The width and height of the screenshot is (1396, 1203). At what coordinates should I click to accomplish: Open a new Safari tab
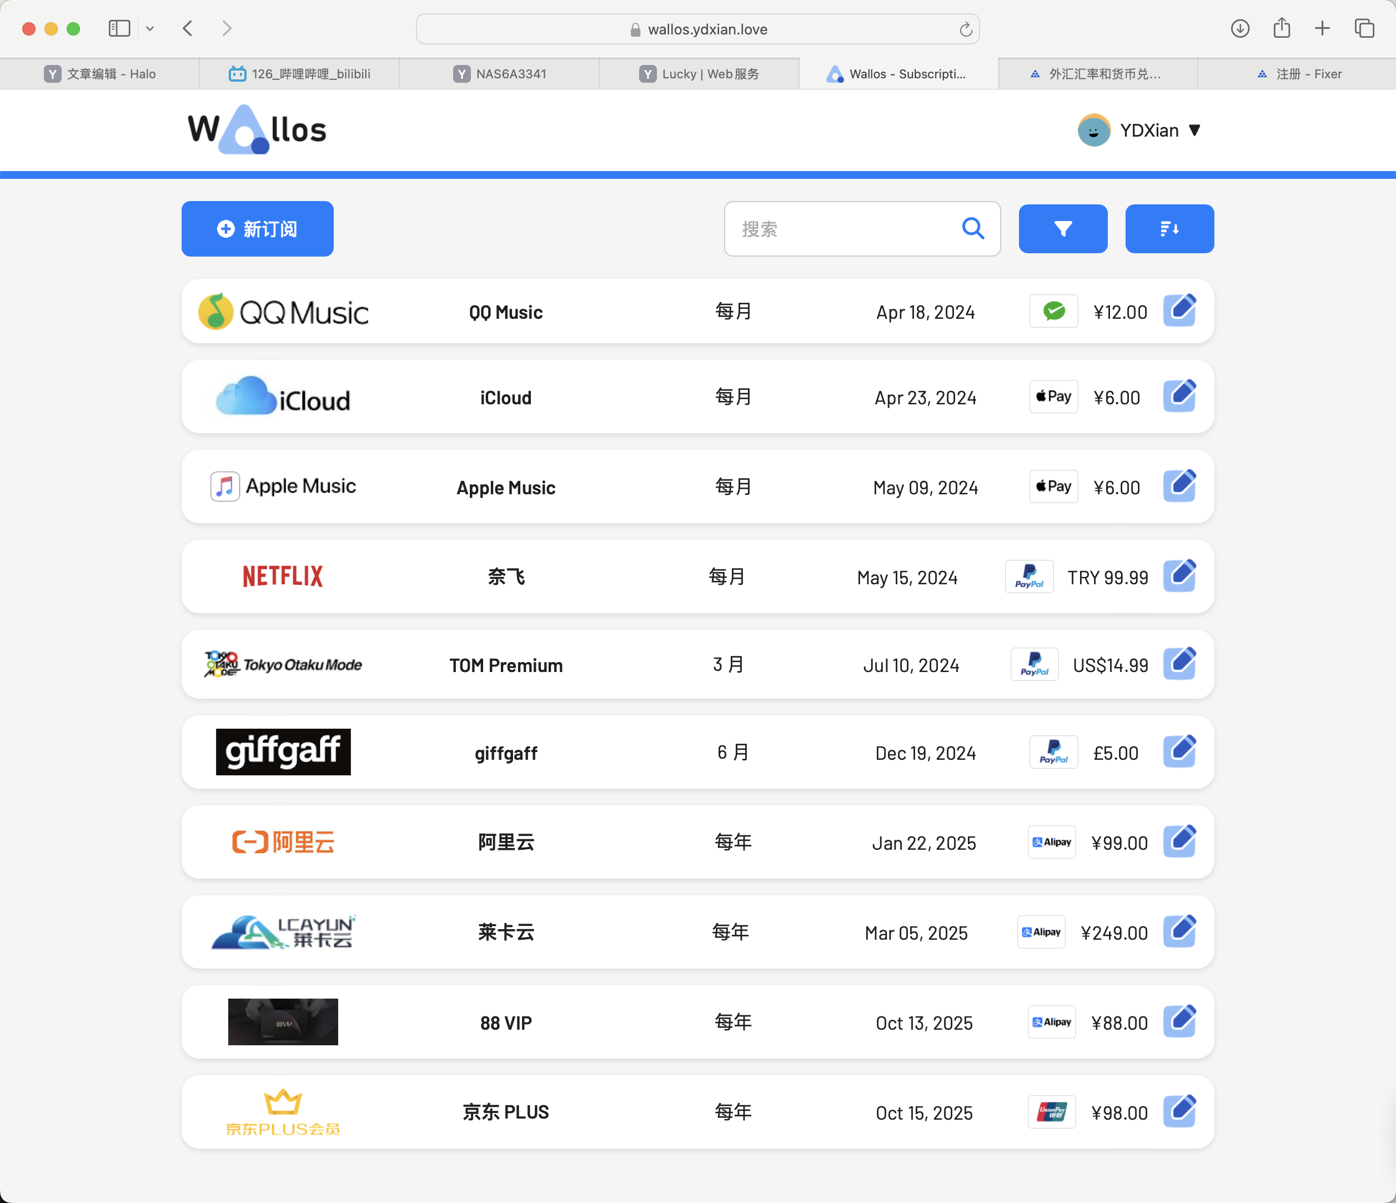coord(1322,28)
